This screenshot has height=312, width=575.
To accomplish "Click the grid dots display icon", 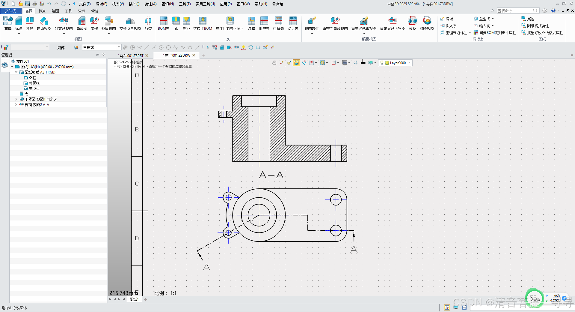I will [x=312, y=63].
